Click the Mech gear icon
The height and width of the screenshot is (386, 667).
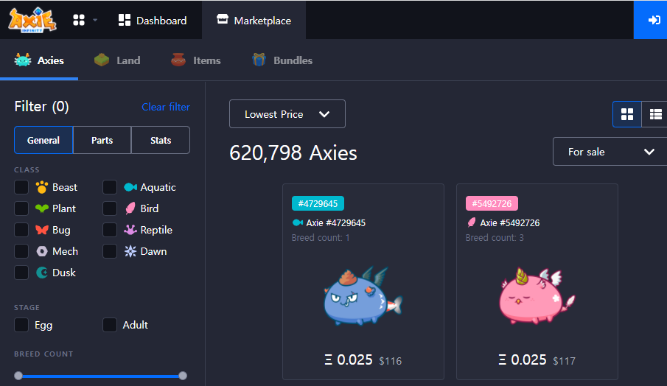(x=42, y=251)
